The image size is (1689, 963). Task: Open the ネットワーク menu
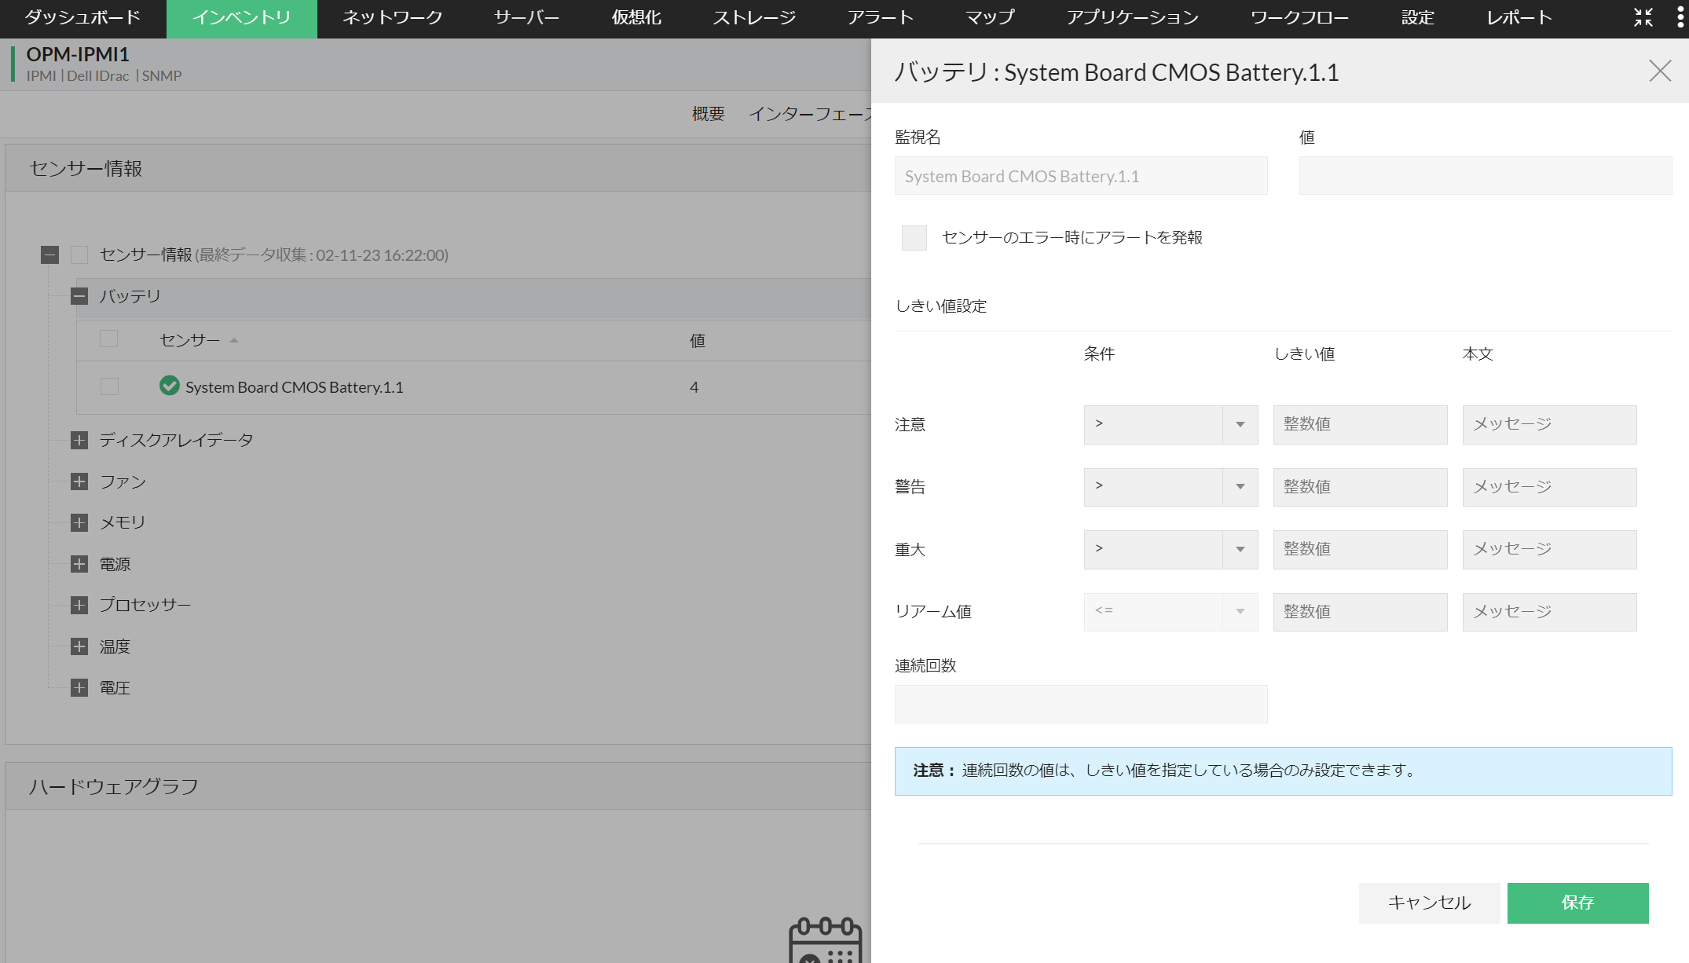click(391, 16)
